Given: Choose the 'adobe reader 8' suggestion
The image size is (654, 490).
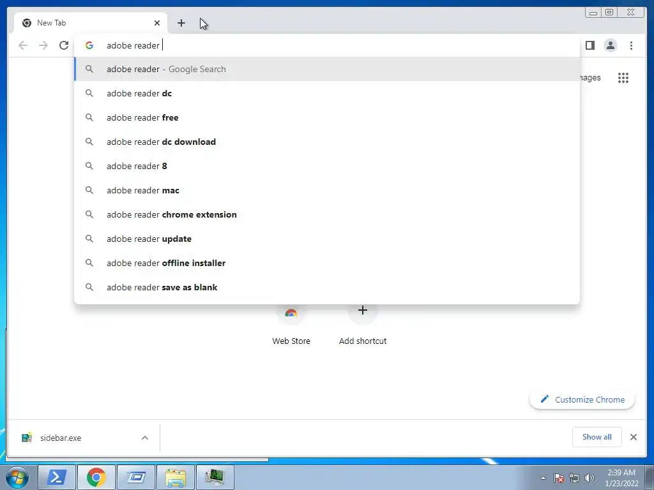Looking at the screenshot, I should pos(327,166).
